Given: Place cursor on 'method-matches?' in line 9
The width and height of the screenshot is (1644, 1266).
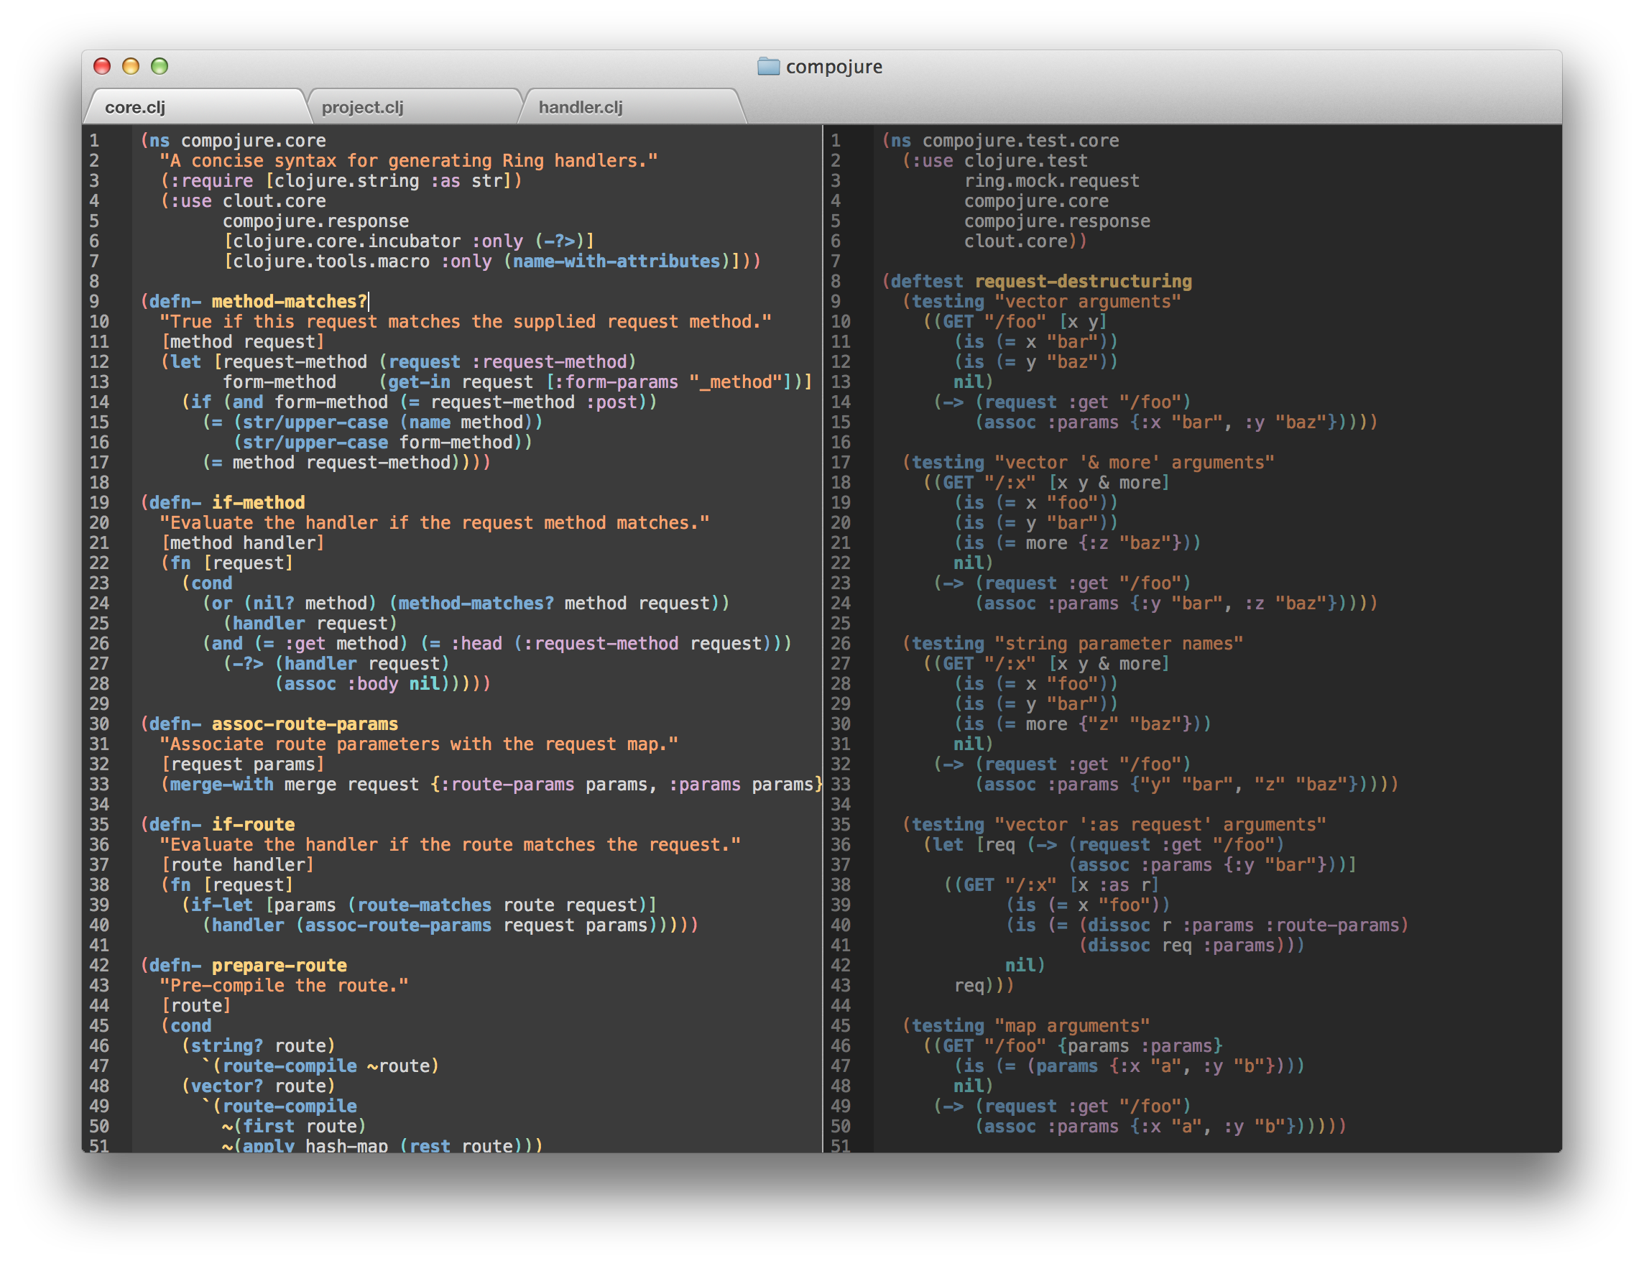Looking at the screenshot, I should coord(289,302).
